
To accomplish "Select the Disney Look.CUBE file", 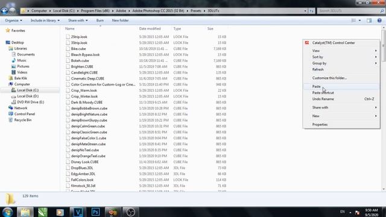I will coord(84,162).
